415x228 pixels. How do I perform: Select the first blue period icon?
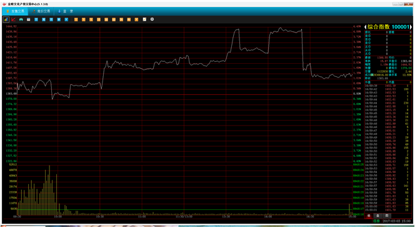coord(36,19)
